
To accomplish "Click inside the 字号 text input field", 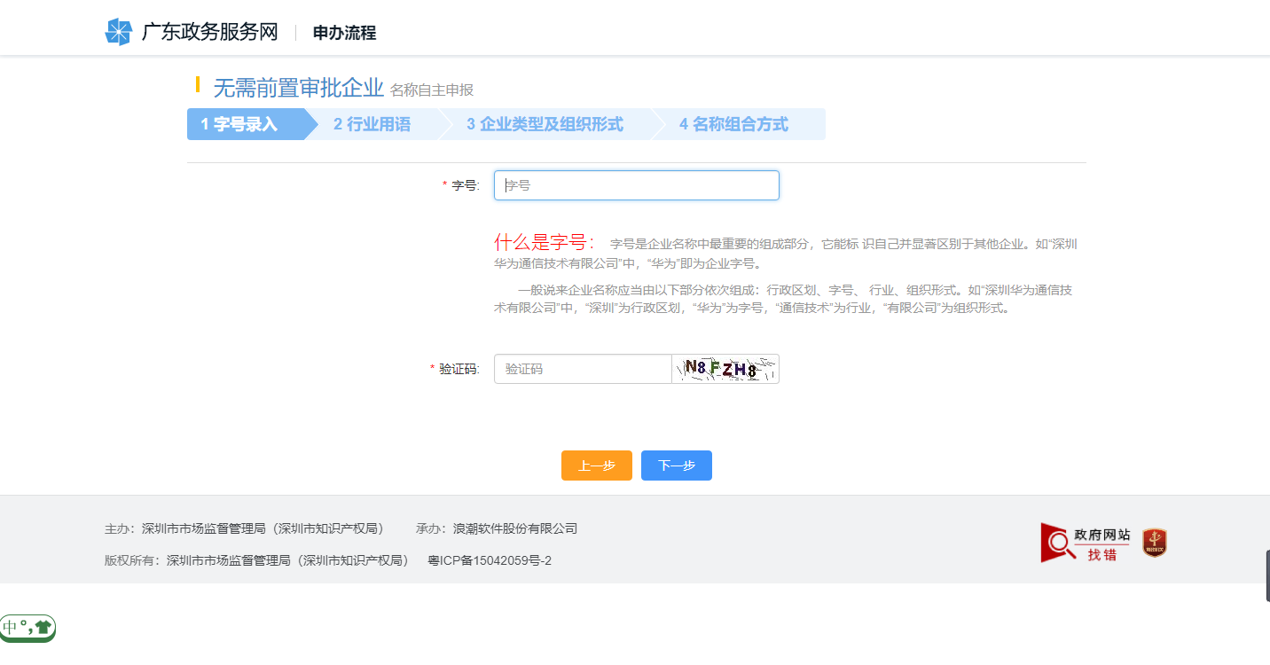I will pyautogui.click(x=635, y=184).
